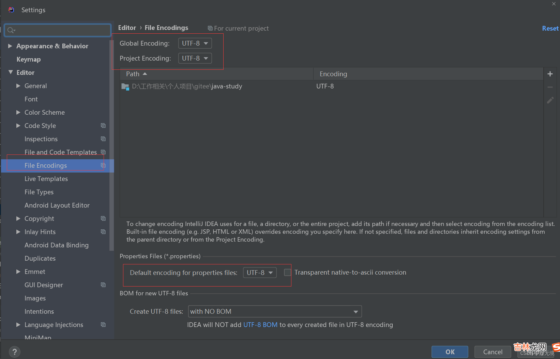Collapse the Editor tree section

pos(11,72)
